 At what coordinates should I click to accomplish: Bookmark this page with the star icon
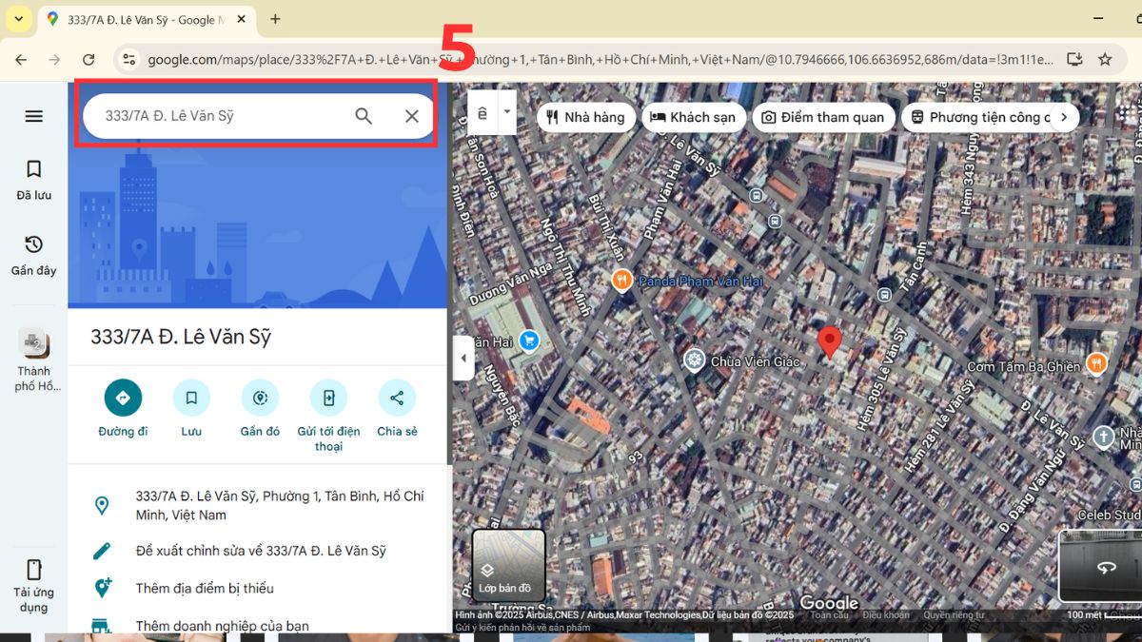(x=1105, y=59)
